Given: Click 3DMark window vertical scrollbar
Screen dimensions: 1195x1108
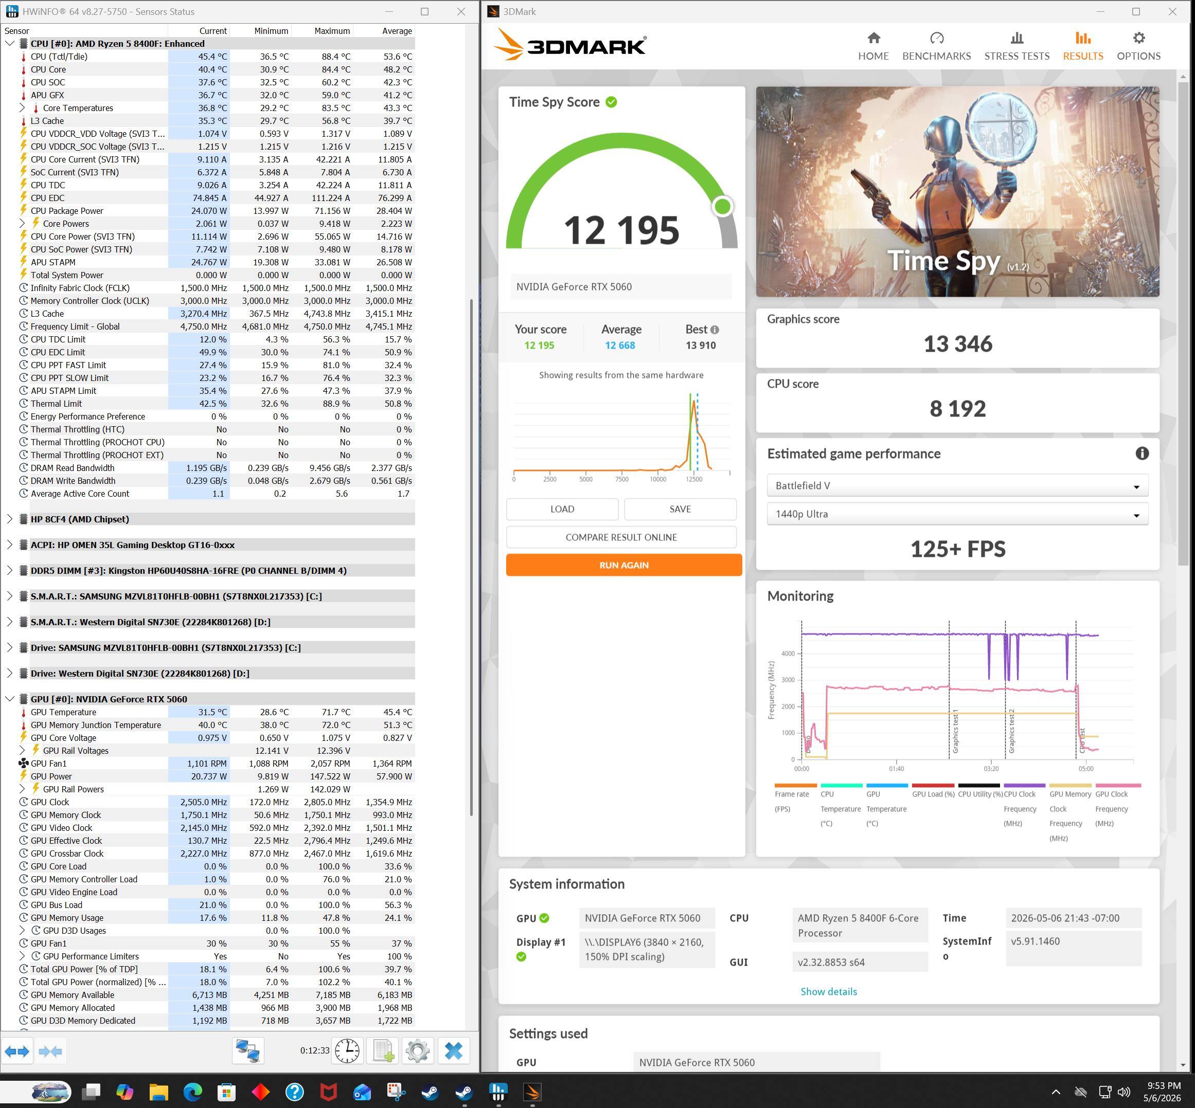Looking at the screenshot, I should point(1183,324).
